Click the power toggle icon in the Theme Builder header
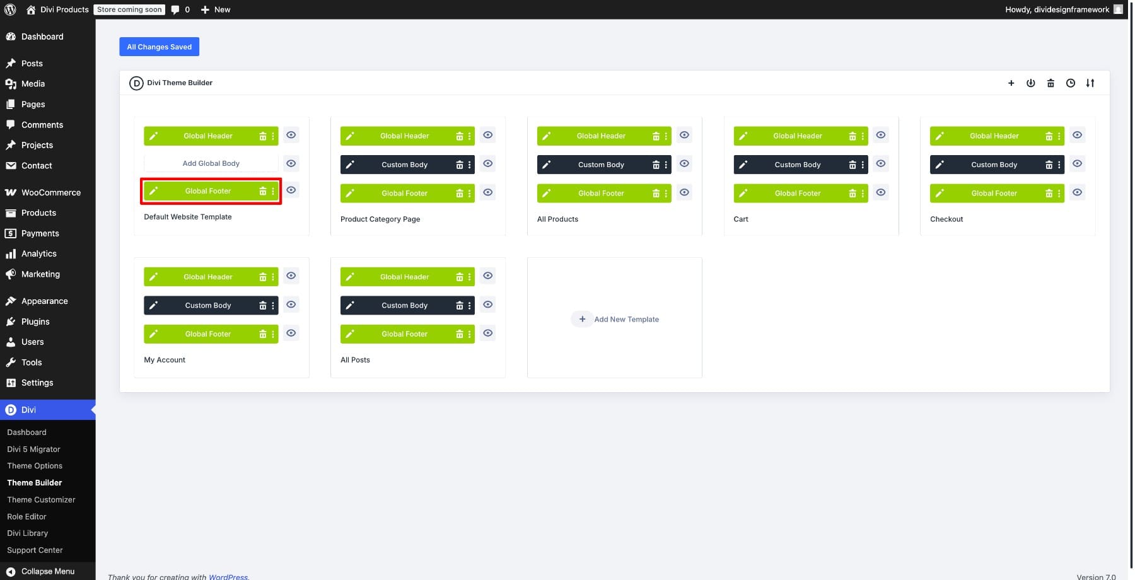 [1030, 83]
